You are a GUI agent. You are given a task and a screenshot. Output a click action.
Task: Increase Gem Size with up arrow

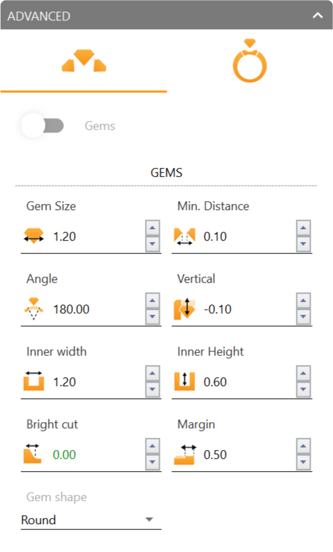tap(152, 228)
